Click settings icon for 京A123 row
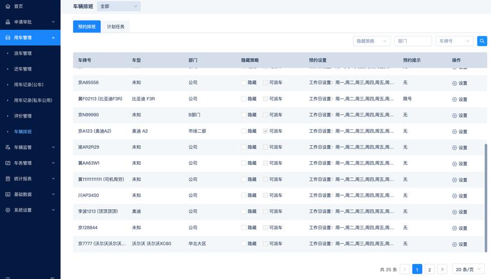The height and width of the screenshot is (279, 491). (x=454, y=132)
